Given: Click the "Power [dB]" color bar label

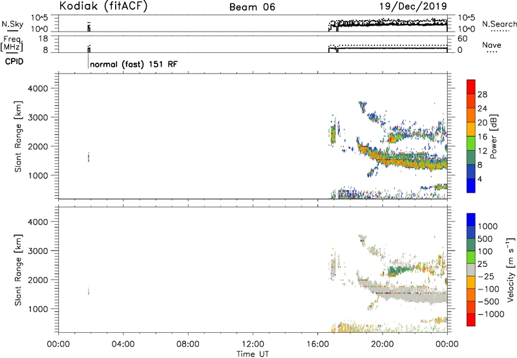Looking at the screenshot, I should click(x=493, y=136).
